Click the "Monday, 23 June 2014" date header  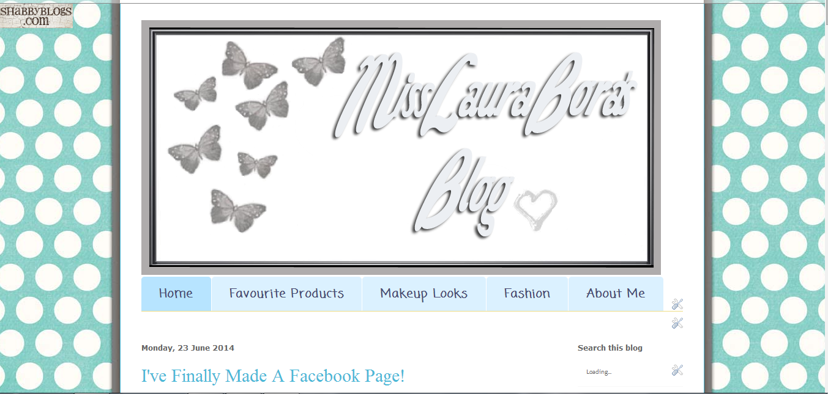click(x=188, y=348)
